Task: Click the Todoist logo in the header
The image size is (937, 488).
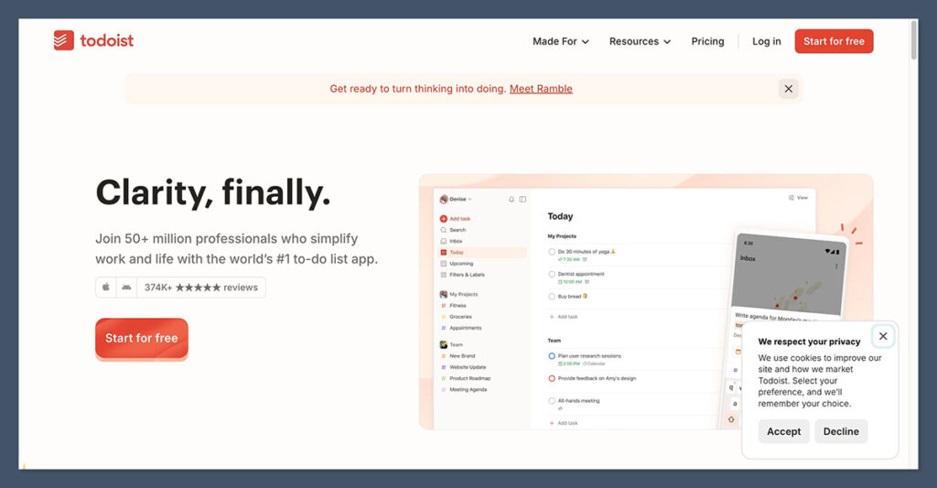Action: [x=93, y=40]
